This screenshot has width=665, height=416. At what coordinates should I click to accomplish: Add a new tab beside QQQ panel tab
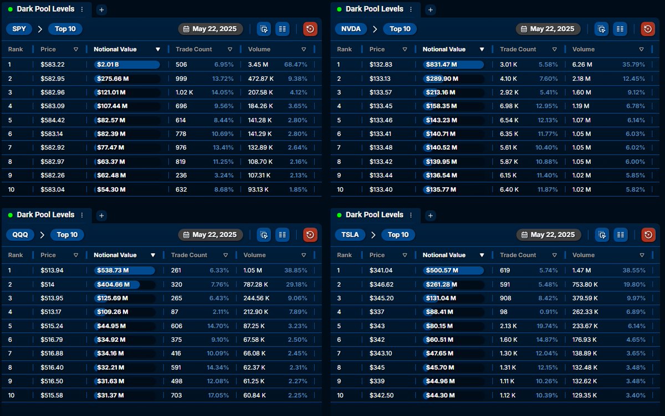pos(102,215)
